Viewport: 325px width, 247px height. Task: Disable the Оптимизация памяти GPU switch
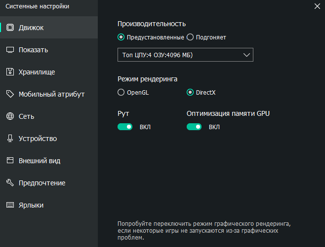point(194,127)
